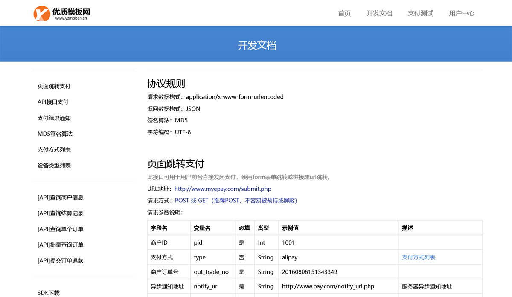512x297 pixels.
Task: Click [API]批量查询订单 sidebar link
Action: point(60,245)
